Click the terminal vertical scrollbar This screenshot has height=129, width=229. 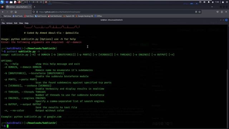(228, 99)
